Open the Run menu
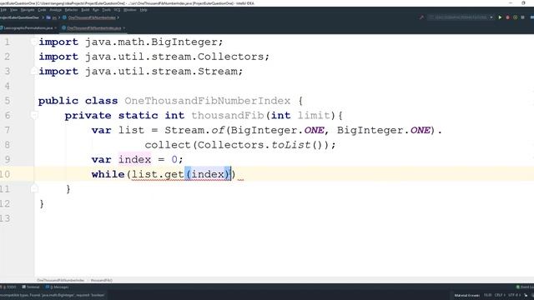The height and width of the screenshot is (300, 534). click(x=96, y=10)
